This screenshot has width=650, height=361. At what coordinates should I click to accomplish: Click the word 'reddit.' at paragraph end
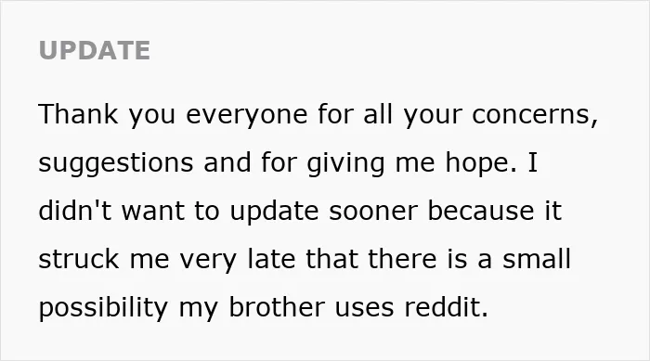point(447,307)
